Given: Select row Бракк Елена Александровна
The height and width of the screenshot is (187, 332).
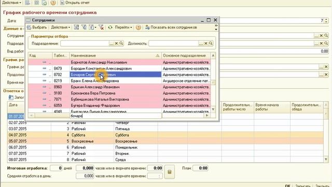Looking at the screenshot, I should pos(120,81).
